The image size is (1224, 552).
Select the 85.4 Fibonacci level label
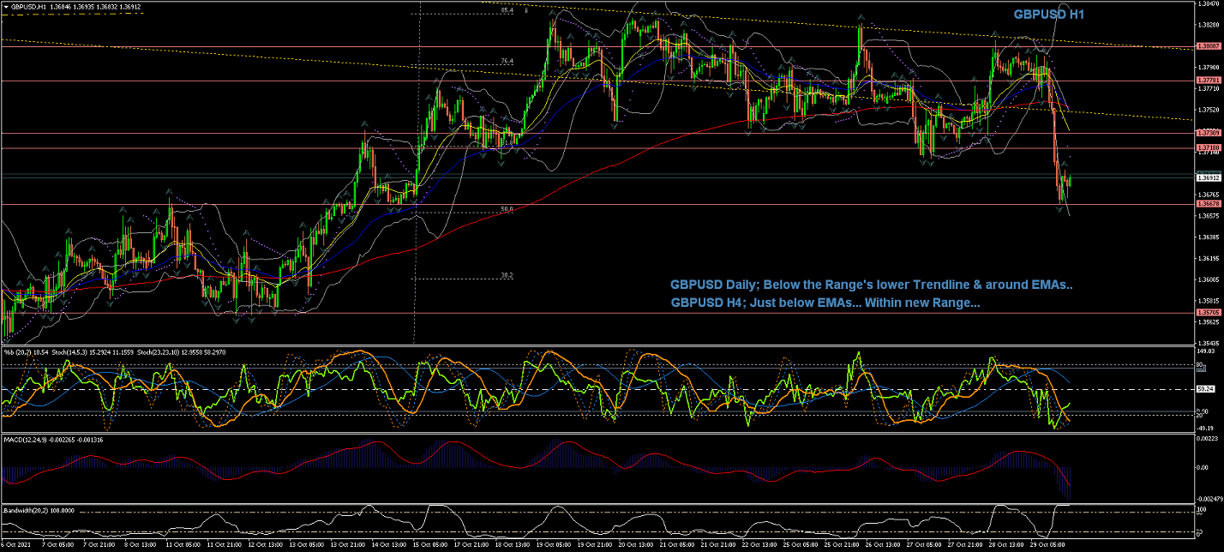coord(507,10)
